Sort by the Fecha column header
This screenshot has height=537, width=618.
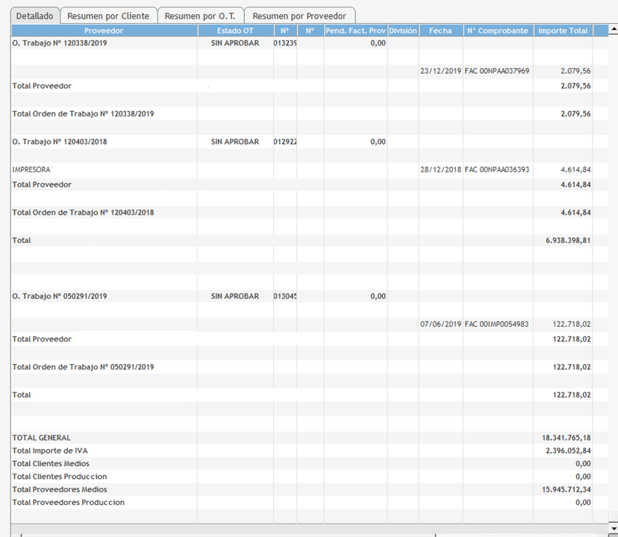click(440, 31)
